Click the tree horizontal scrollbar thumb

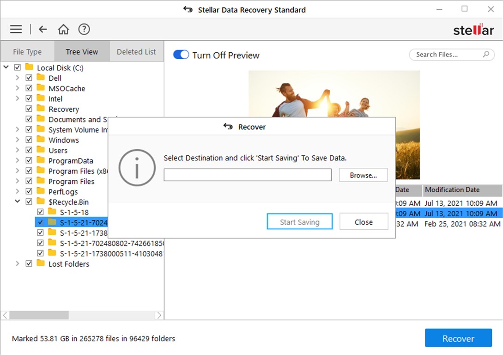[39, 315]
